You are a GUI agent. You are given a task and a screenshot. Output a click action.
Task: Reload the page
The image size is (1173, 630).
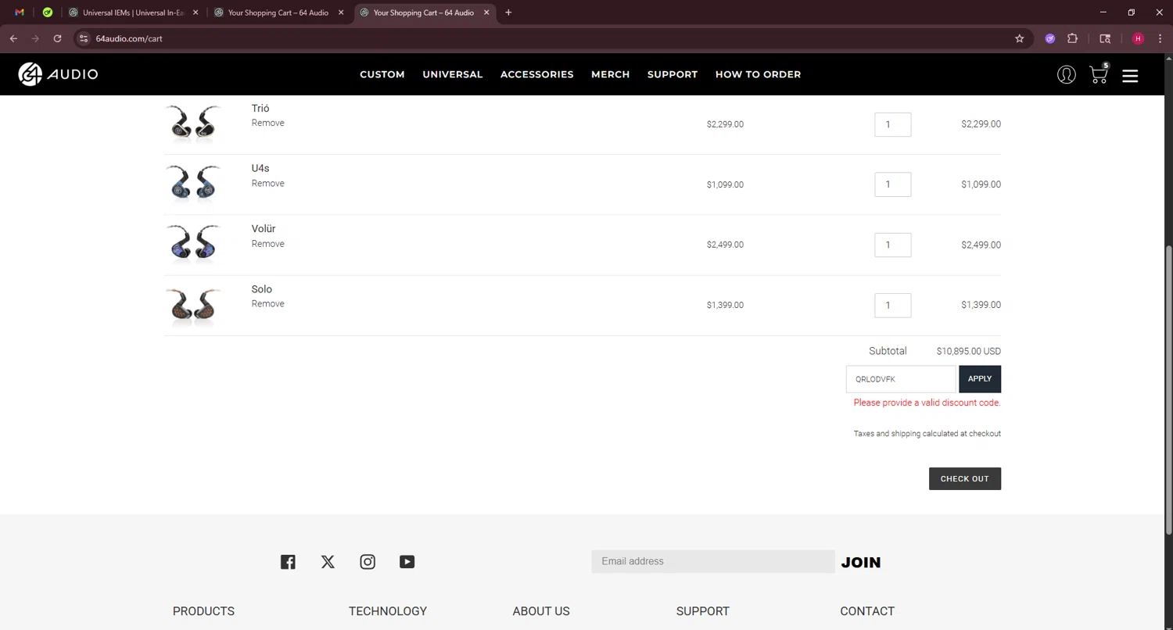pyautogui.click(x=57, y=38)
